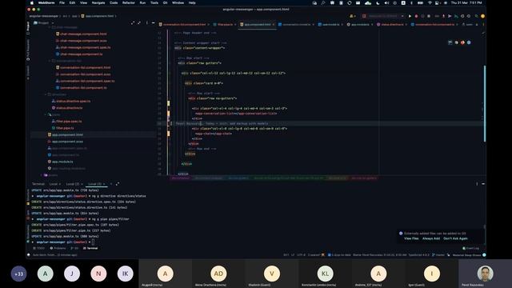Viewport: 512px width, 288px height.
Task: Switch to the status.directive.ts editor tab
Action: click(392, 25)
